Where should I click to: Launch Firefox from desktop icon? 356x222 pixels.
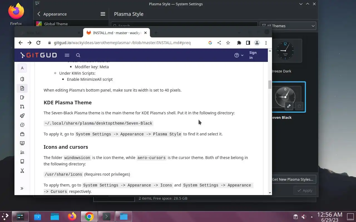(16, 14)
